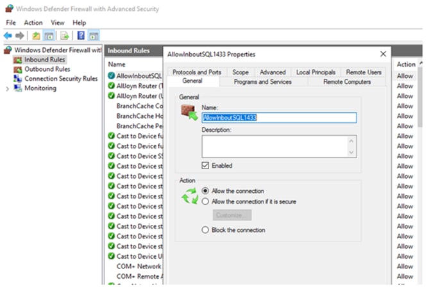The height and width of the screenshot is (296, 438).
Task: Toggle the Show/Hide console tree icon
Action: click(49, 36)
